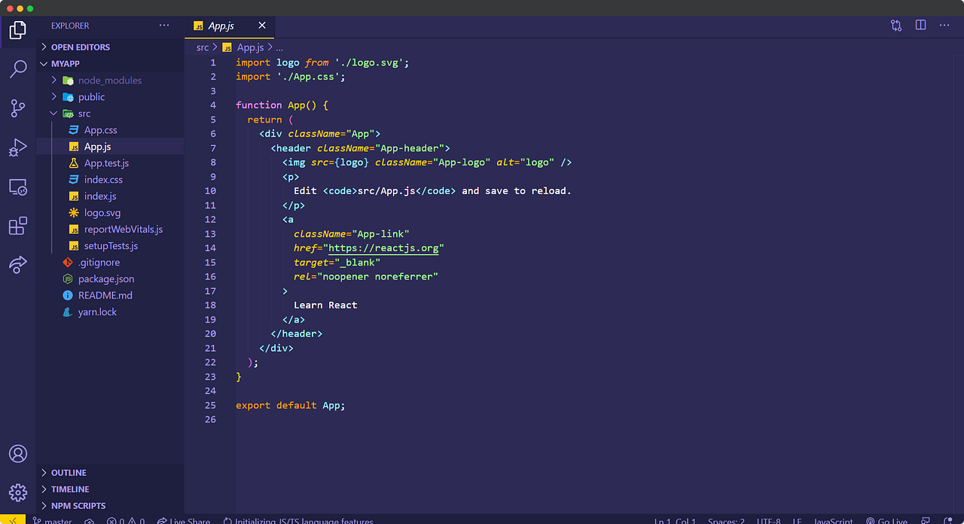Viewport: 964px width, 524px height.
Task: Open the Extensions view
Action: coord(17,226)
